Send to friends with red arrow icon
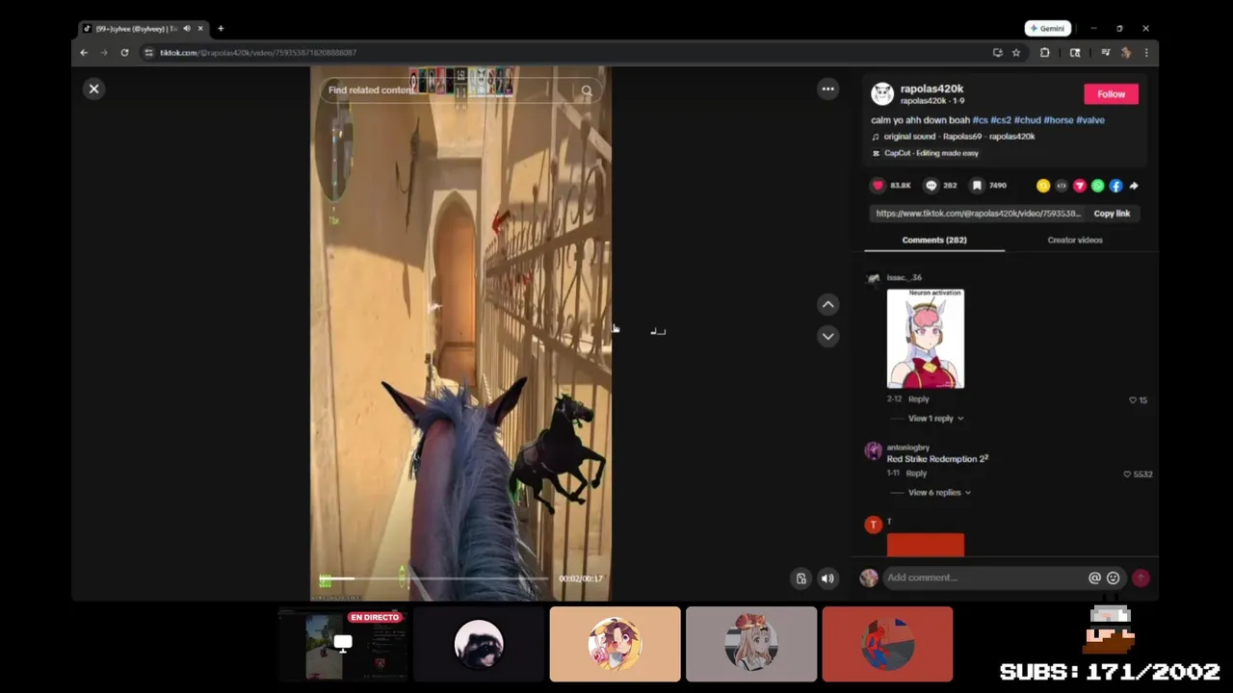The height and width of the screenshot is (693, 1233). click(1080, 186)
